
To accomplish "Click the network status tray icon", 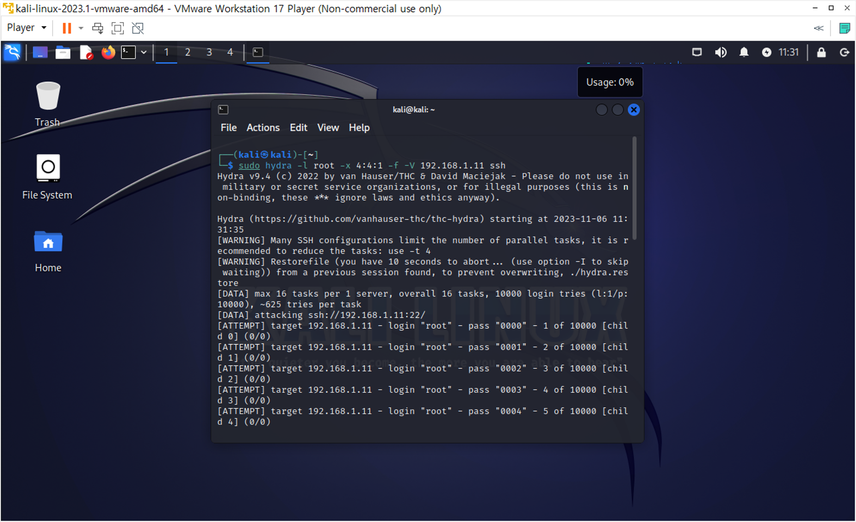I will point(697,52).
